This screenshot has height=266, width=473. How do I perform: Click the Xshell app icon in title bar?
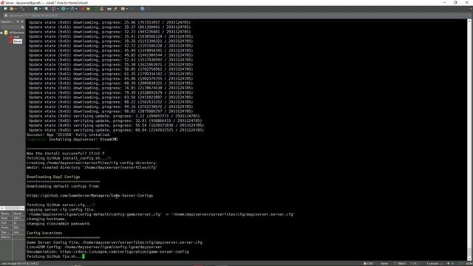pyautogui.click(x=2, y=2)
